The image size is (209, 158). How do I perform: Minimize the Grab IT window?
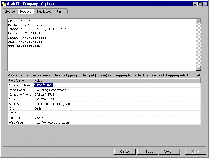[195, 4]
